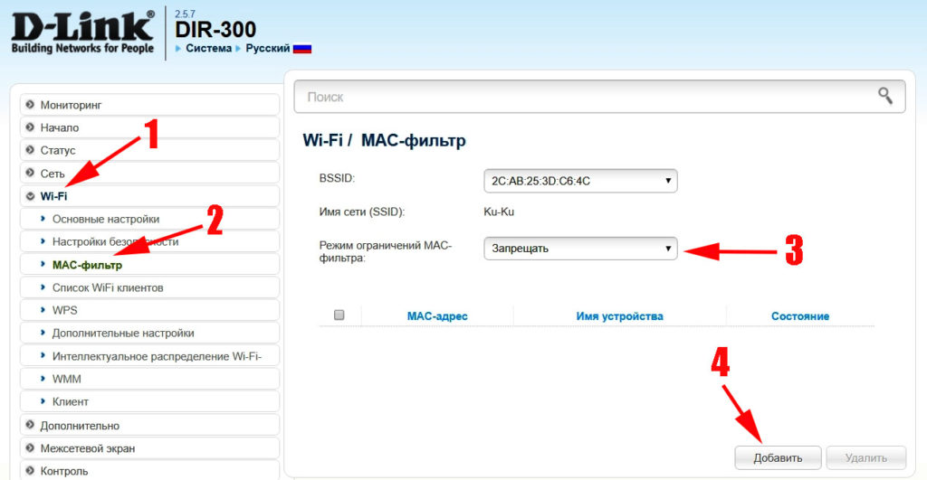Click into the Поиск search field
The image size is (927, 480).
coord(599,96)
